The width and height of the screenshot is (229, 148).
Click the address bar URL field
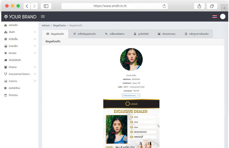click(114, 6)
